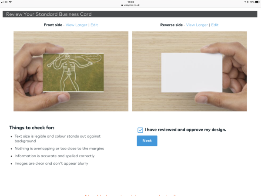Viewport: 261px width, 196px height.
Task: Select the front side card preview image
Action: [x=71, y=71]
